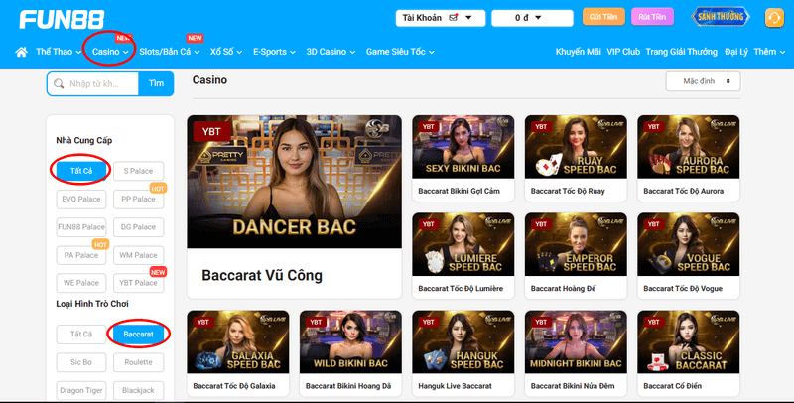Image resolution: width=794 pixels, height=403 pixels.
Task: Expand the Tài Khoản account dropdown
Action: [x=440, y=18]
